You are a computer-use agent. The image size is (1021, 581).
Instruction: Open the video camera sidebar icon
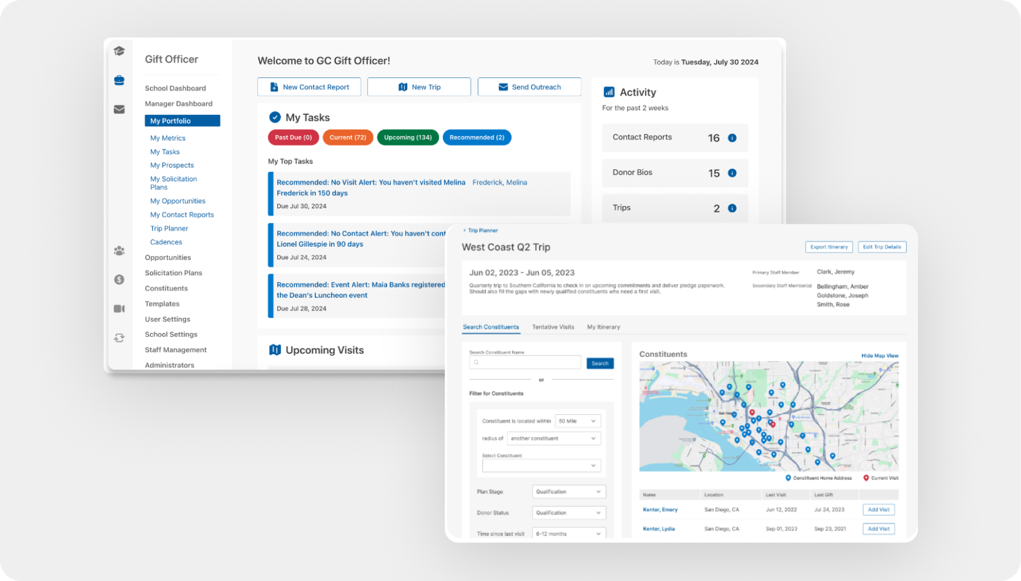coord(119,309)
